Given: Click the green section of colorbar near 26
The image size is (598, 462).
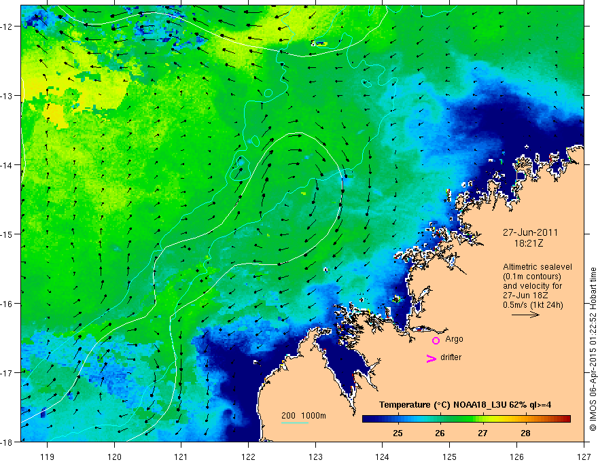Looking at the screenshot, I should [440, 419].
